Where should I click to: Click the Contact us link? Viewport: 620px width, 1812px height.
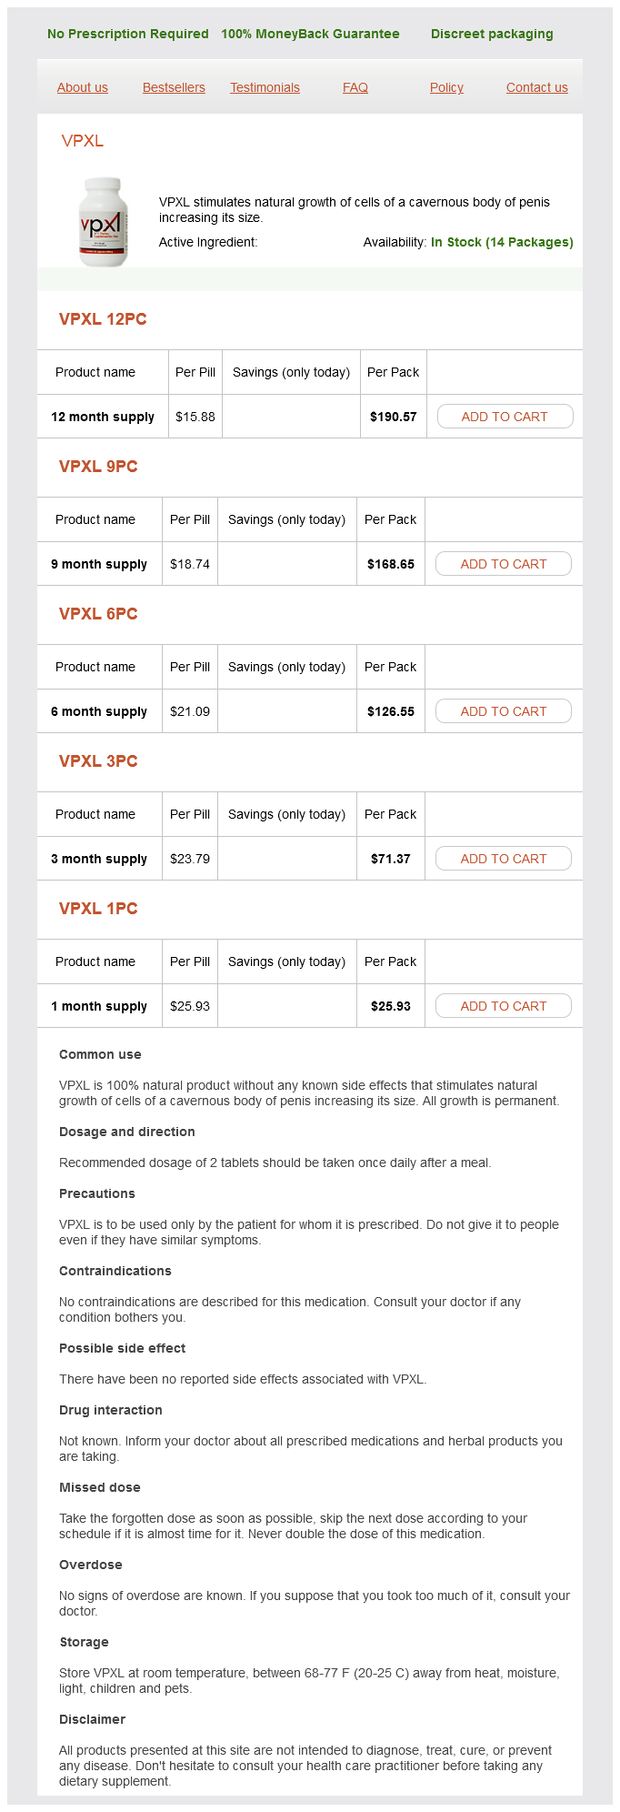click(536, 87)
